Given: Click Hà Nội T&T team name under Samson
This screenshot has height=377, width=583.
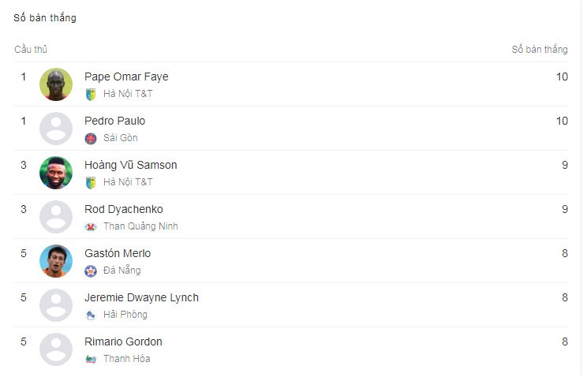Looking at the screenshot, I should 128,182.
